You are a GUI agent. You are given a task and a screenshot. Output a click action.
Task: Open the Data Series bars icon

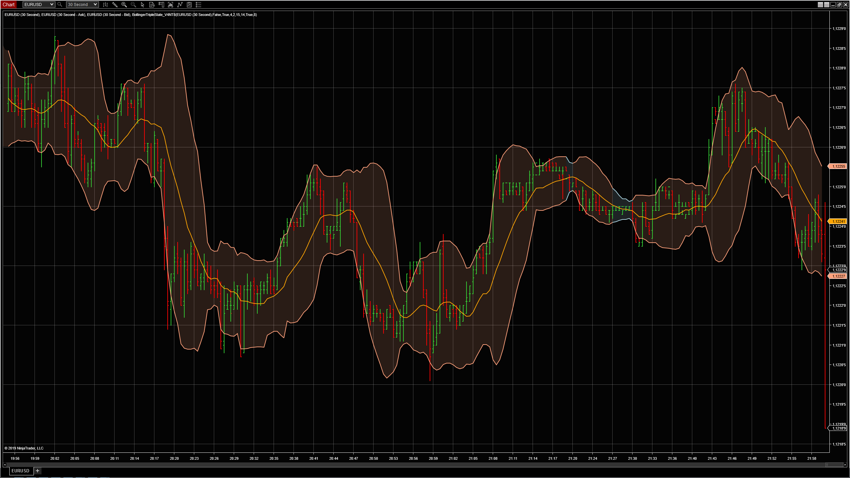(170, 5)
